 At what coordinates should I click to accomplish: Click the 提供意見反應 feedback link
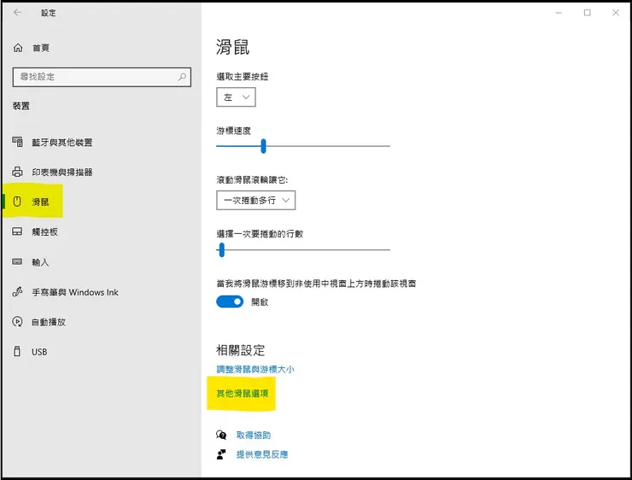coord(262,454)
